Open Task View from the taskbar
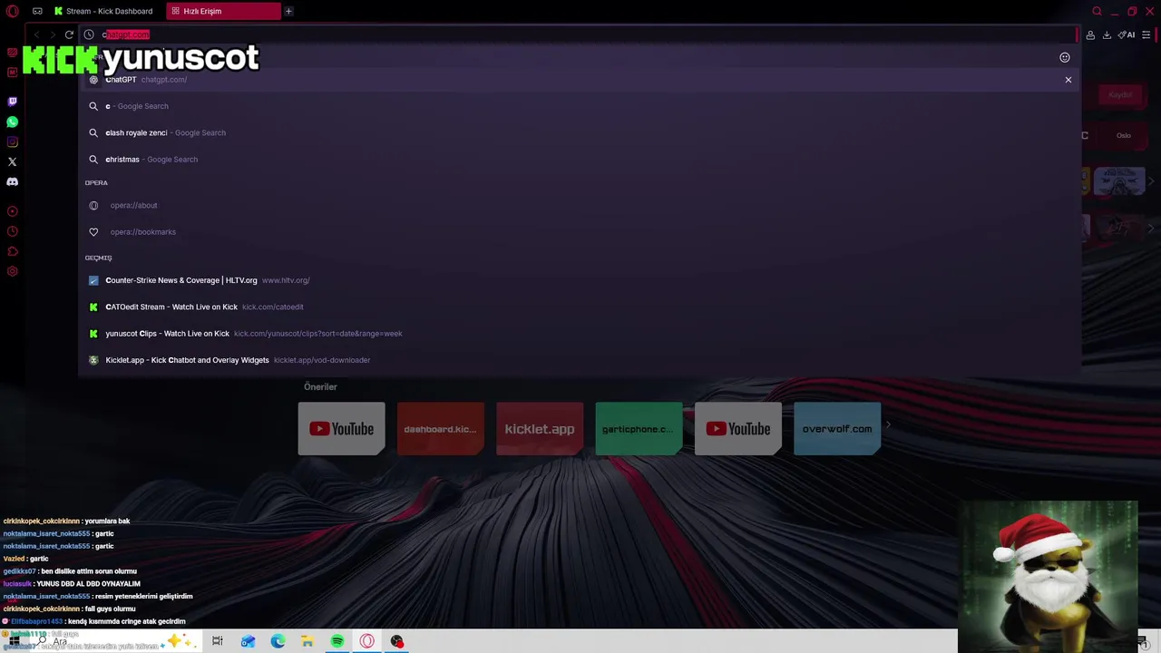The image size is (1161, 653). [218, 641]
